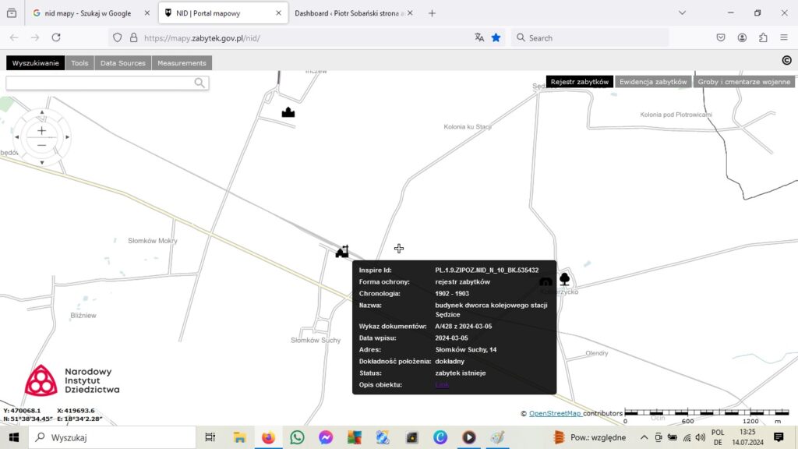
Task: Switch to the Wyszukiwanie tab
Action: click(x=35, y=63)
